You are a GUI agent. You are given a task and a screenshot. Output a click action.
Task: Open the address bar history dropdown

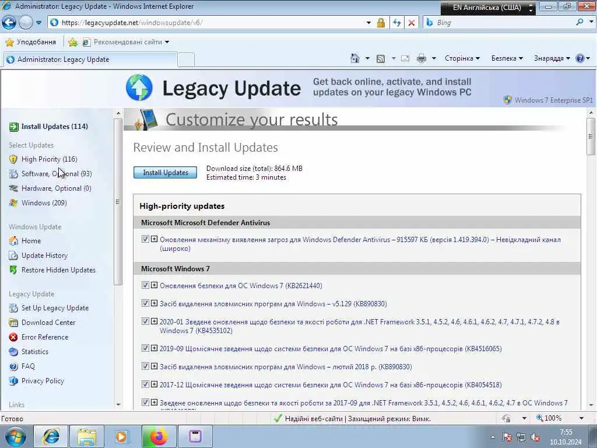click(368, 23)
